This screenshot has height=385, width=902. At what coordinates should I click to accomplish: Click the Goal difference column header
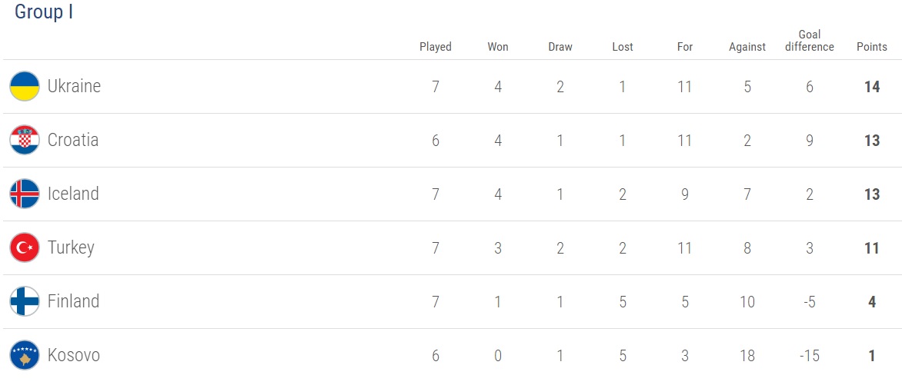pyautogui.click(x=810, y=41)
